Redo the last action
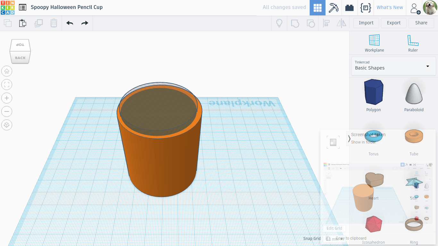Screen dimensions: 438x246 pos(85,23)
